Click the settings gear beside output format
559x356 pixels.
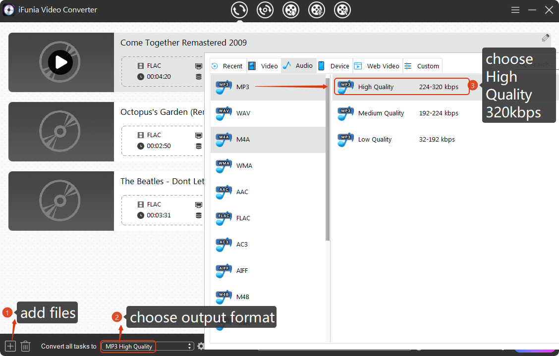point(201,346)
